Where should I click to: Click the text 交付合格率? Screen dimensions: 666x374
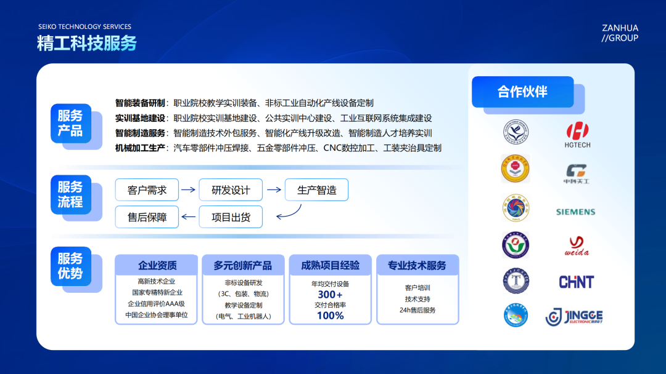330,305
